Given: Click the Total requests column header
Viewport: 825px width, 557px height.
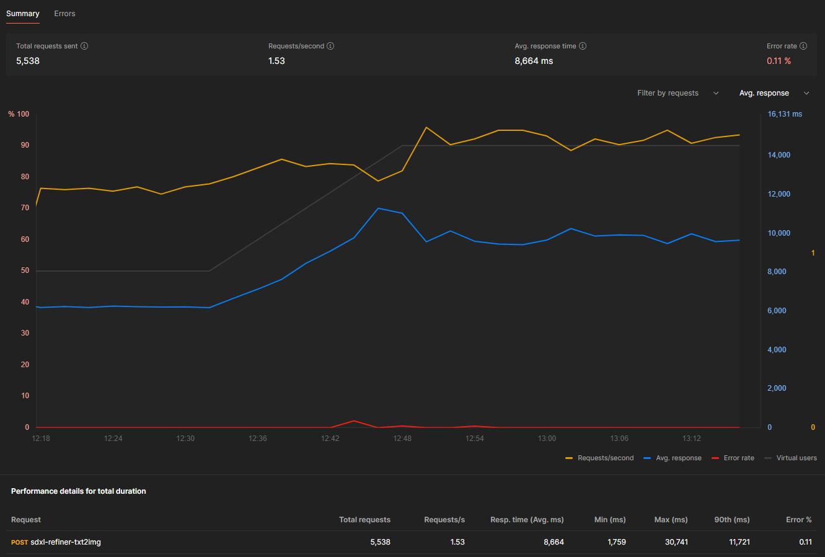Looking at the screenshot, I should [364, 520].
